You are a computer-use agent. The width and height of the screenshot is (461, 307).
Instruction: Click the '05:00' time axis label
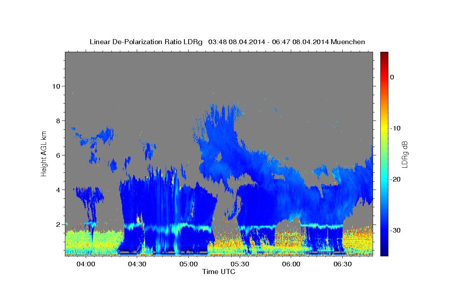189,264
